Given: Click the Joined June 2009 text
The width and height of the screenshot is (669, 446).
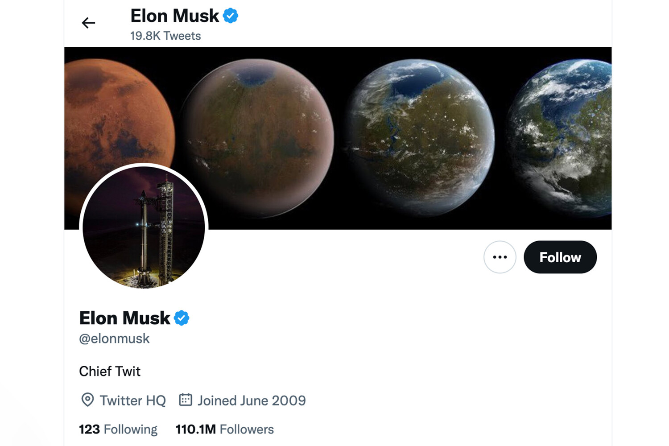Looking at the screenshot, I should tap(252, 401).
